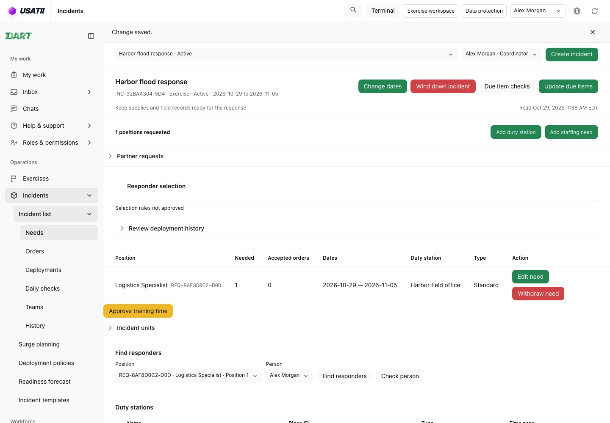Open the Alex Morgan user dropdown
Screen dimensions: 610x423
coord(538,11)
